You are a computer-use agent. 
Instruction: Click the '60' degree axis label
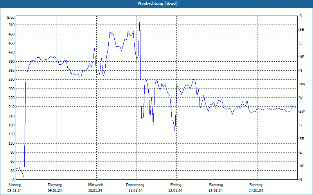13,161
